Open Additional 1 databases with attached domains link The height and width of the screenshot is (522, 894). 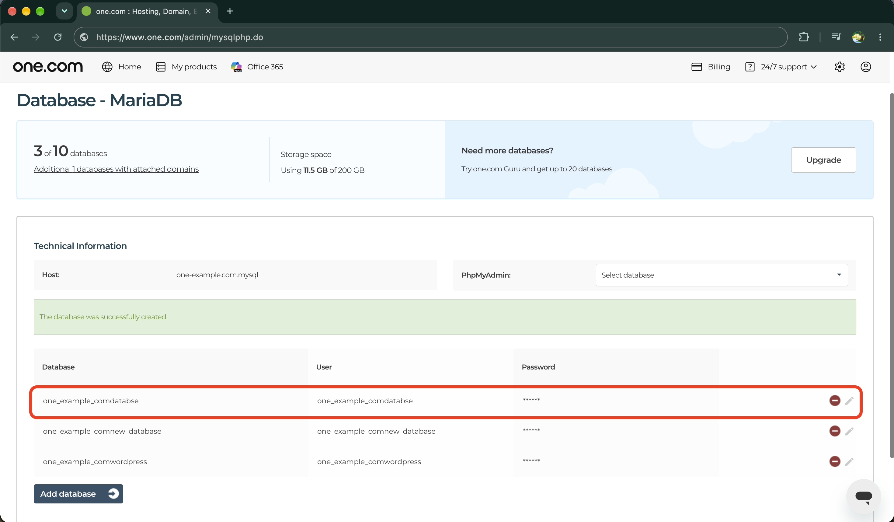coord(116,169)
